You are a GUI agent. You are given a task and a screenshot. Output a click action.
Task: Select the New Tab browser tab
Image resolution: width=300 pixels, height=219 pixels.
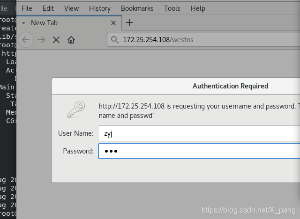pyautogui.click(x=69, y=23)
